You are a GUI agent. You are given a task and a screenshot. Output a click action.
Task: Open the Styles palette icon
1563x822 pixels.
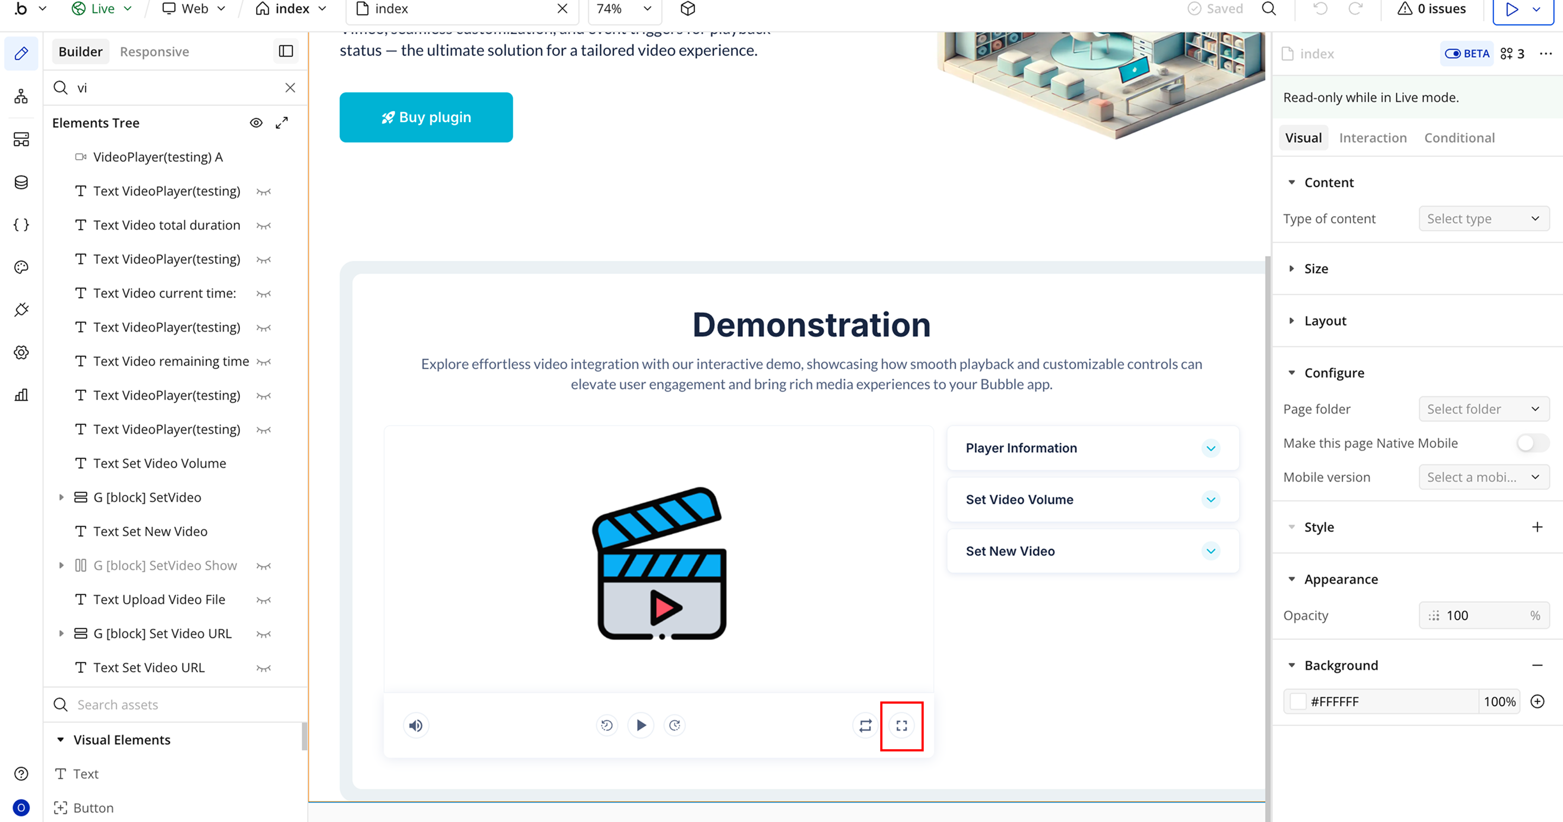[21, 267]
